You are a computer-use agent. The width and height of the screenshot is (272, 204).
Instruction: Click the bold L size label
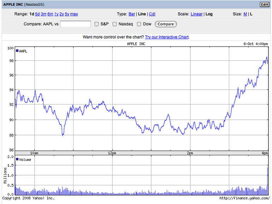[251, 14]
